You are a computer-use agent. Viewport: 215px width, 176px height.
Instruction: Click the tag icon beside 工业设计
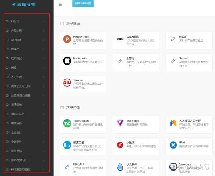coord(7,132)
